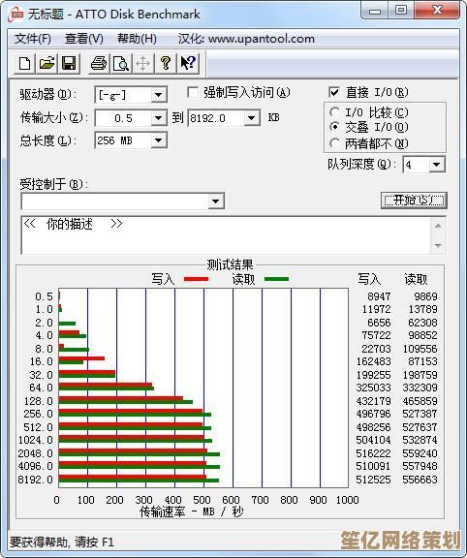The image size is (467, 558).
Task: Open the 帮助(H) menu
Action: click(x=137, y=39)
